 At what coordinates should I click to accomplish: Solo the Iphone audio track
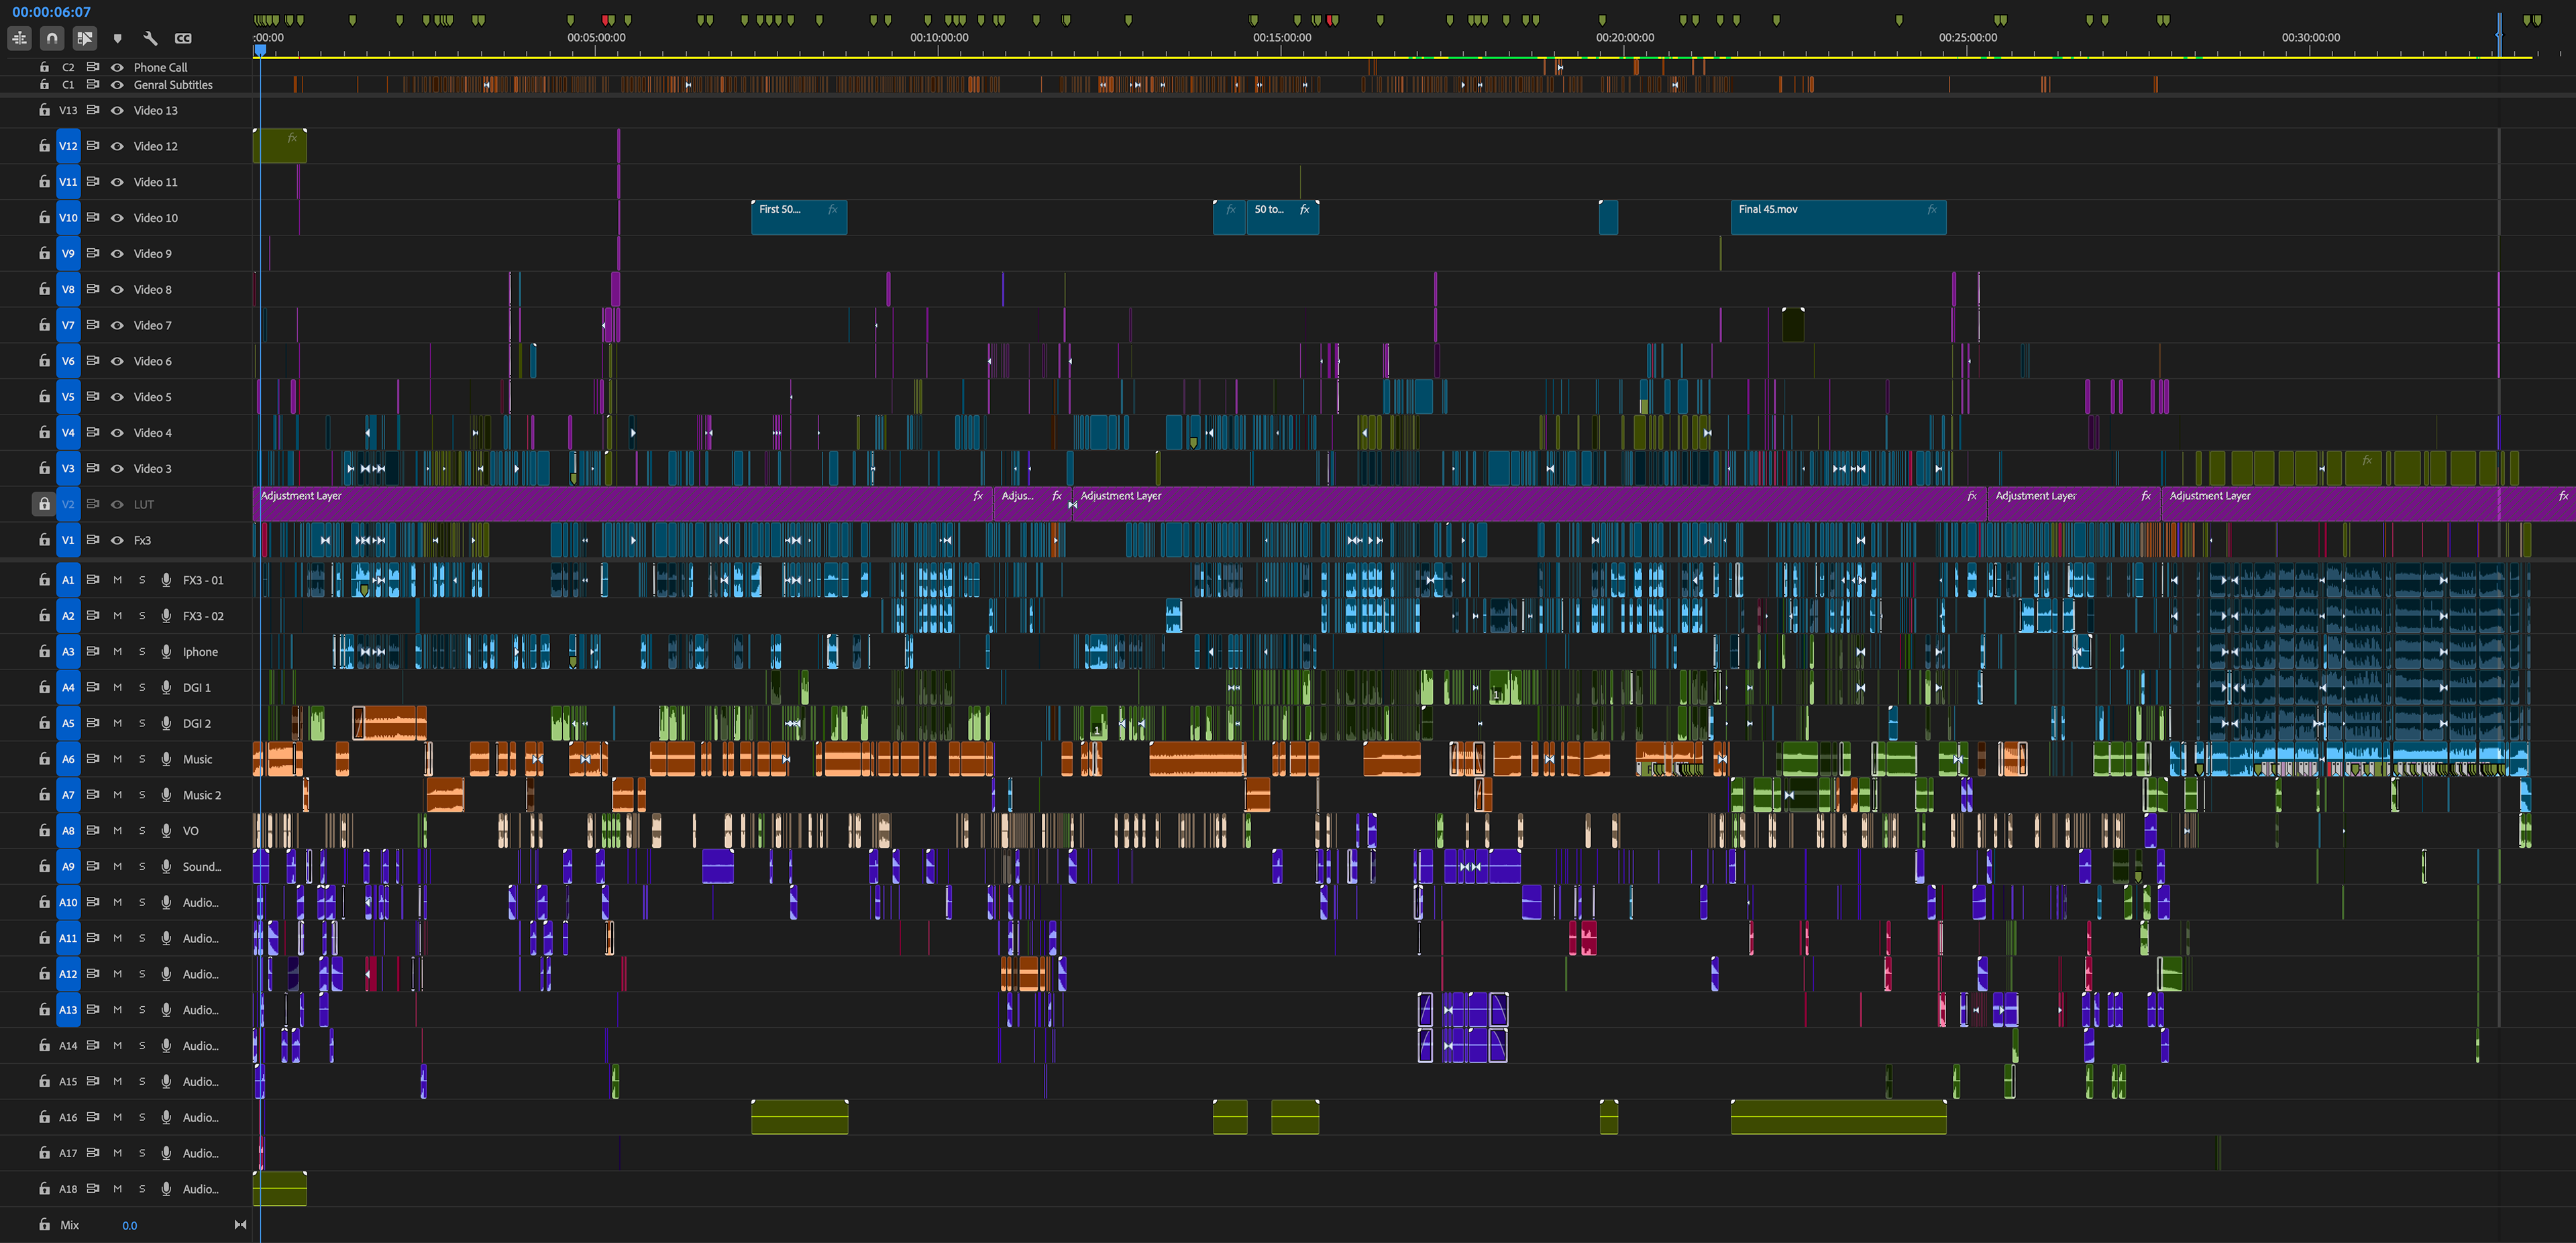(x=142, y=652)
